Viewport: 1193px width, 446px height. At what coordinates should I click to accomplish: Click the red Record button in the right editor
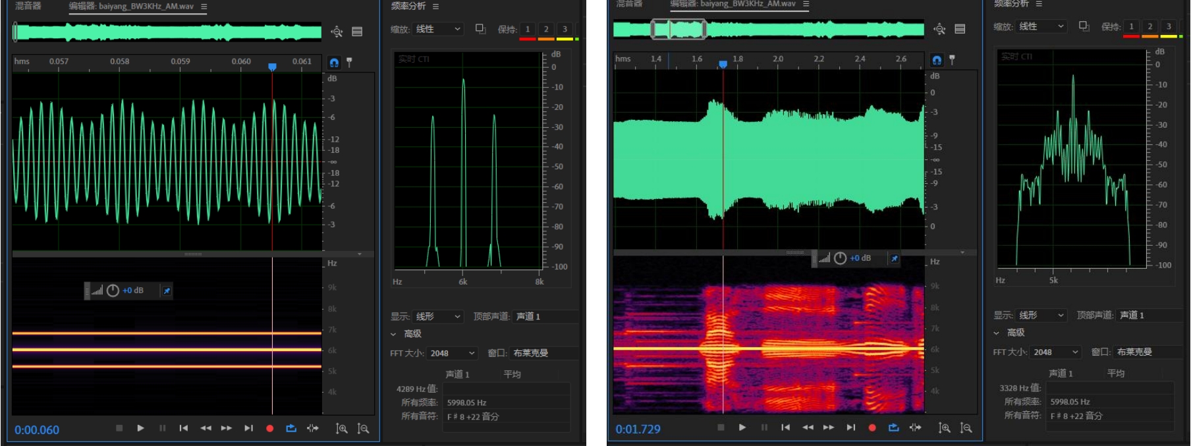coord(872,428)
